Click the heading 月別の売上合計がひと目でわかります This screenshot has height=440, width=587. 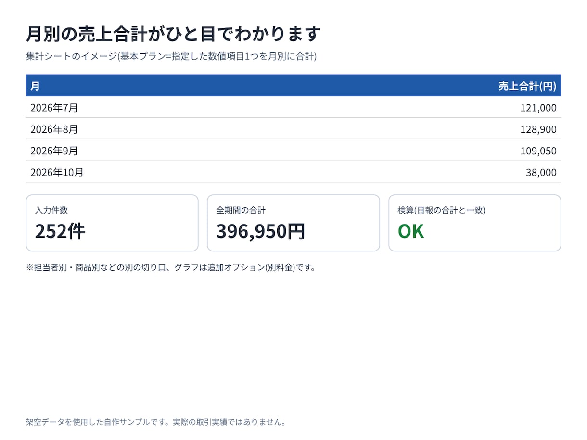(173, 34)
